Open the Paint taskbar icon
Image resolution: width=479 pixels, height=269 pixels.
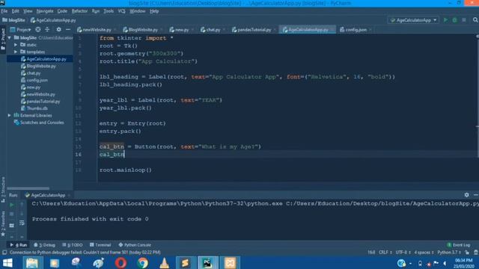pyautogui.click(x=98, y=263)
